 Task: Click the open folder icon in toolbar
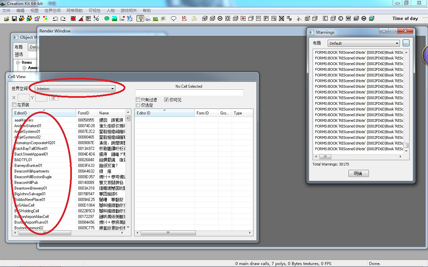[6, 19]
